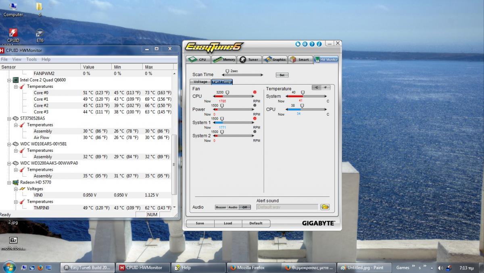Image resolution: width=484 pixels, height=273 pixels.
Task: Click the HWMonitor vertical scrollbar down arrow
Action: click(x=174, y=207)
